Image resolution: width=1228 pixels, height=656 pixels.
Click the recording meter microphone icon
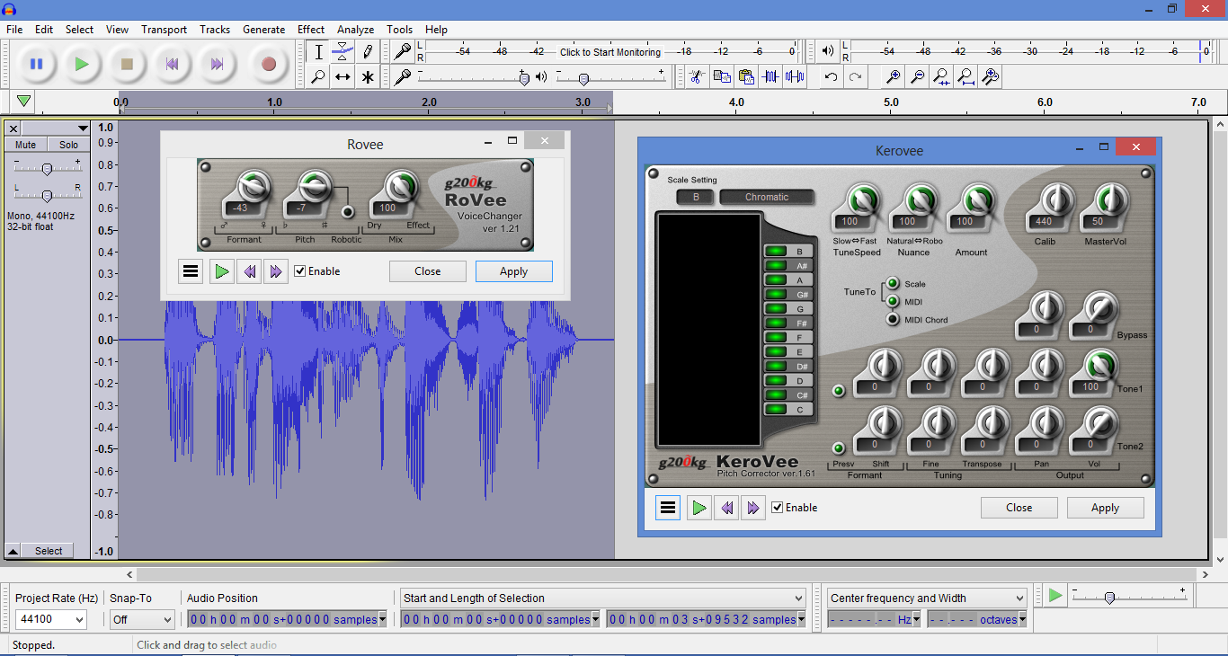coord(404,51)
